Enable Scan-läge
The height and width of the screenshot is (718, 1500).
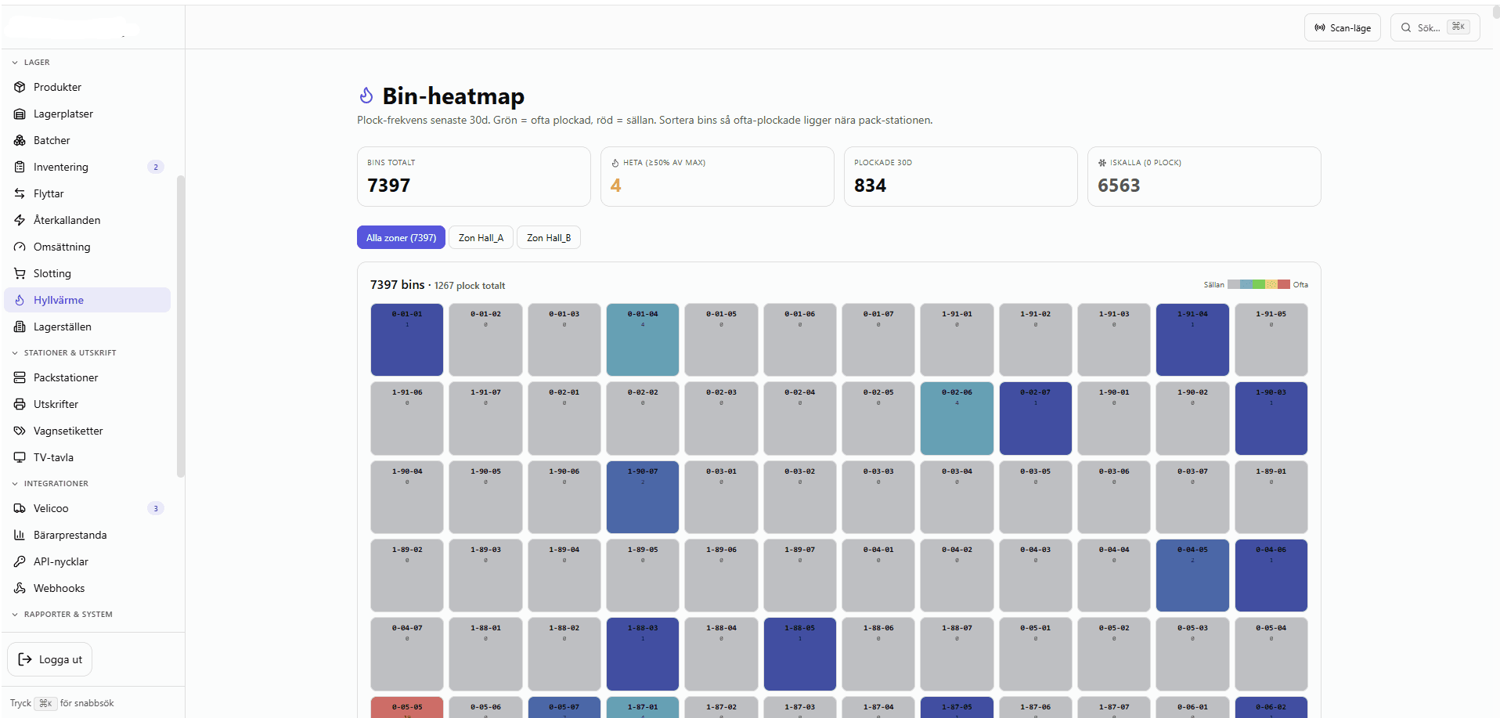click(1342, 27)
